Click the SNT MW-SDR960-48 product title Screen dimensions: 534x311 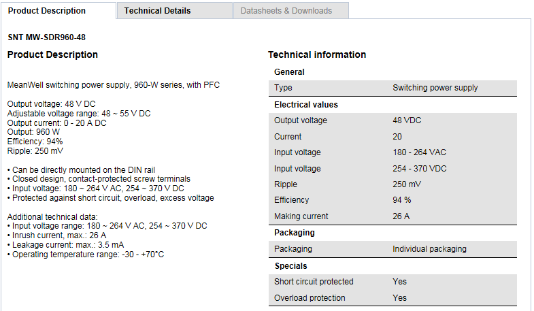[46, 37]
